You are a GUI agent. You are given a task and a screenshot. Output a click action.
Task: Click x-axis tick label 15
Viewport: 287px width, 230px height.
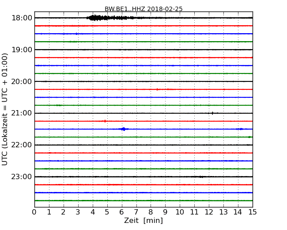pyautogui.click(x=253, y=212)
